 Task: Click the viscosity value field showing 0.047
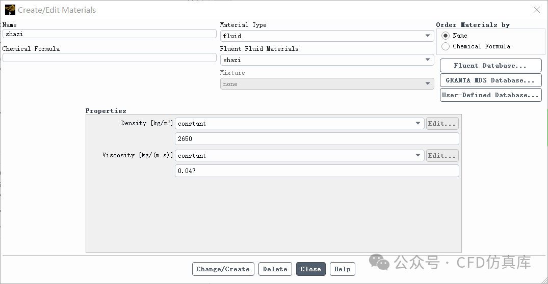point(317,171)
